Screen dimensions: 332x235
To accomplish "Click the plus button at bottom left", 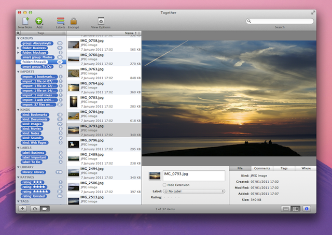I will [x=22, y=209].
